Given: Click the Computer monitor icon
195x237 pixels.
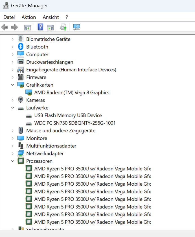Looking at the screenshot, I should pyautogui.click(x=21, y=54).
